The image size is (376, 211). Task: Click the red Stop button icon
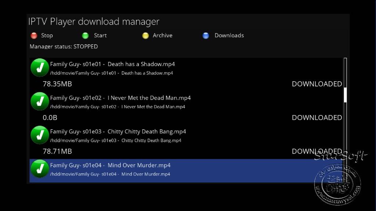click(34, 36)
